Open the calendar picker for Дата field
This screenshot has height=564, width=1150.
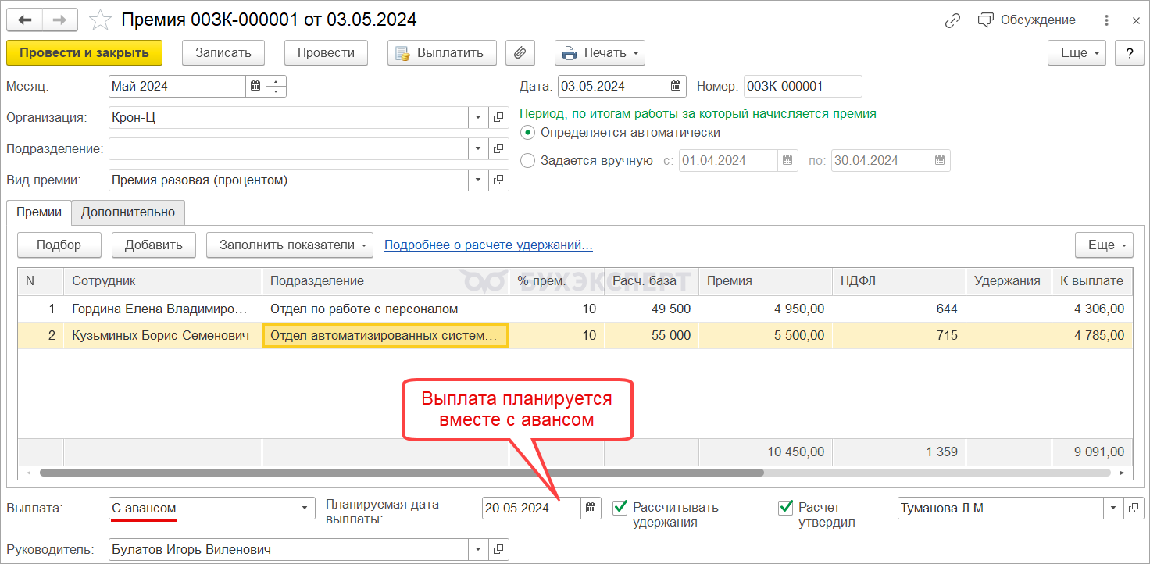tap(677, 87)
